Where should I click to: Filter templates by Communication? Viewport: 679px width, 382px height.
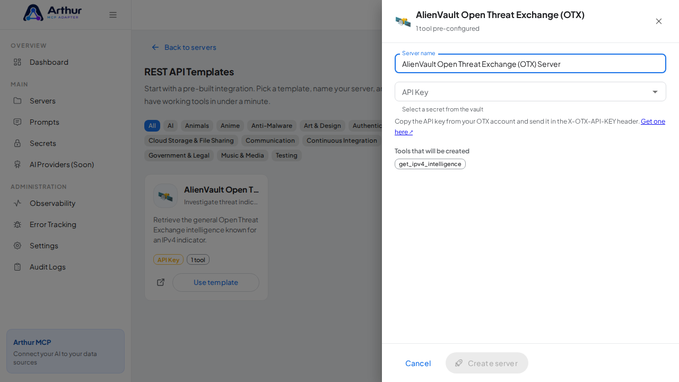point(270,141)
